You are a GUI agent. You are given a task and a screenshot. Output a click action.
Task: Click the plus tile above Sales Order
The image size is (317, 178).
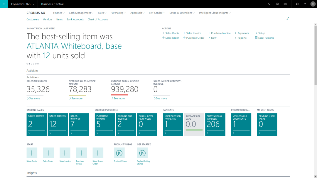click(48, 153)
